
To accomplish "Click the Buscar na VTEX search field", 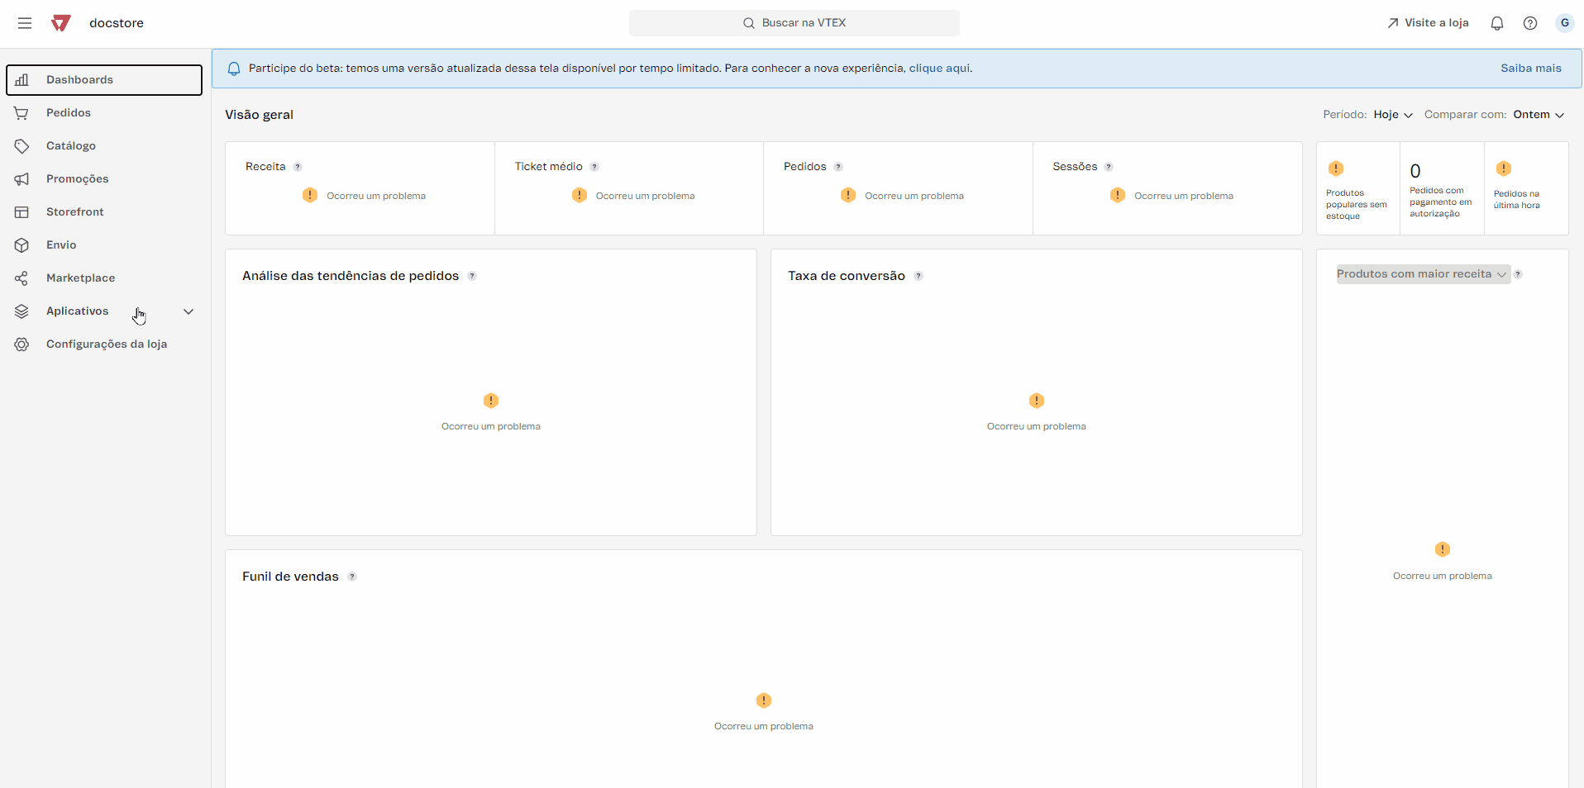I will [x=794, y=23].
